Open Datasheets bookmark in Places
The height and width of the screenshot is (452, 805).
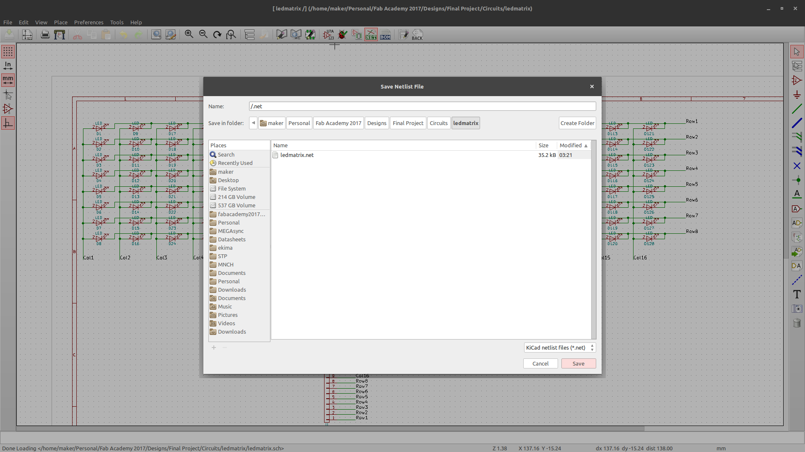(x=239, y=239)
